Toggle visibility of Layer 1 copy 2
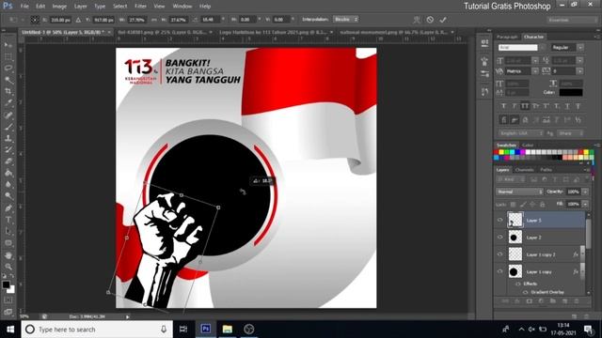The image size is (602, 338). (499, 254)
